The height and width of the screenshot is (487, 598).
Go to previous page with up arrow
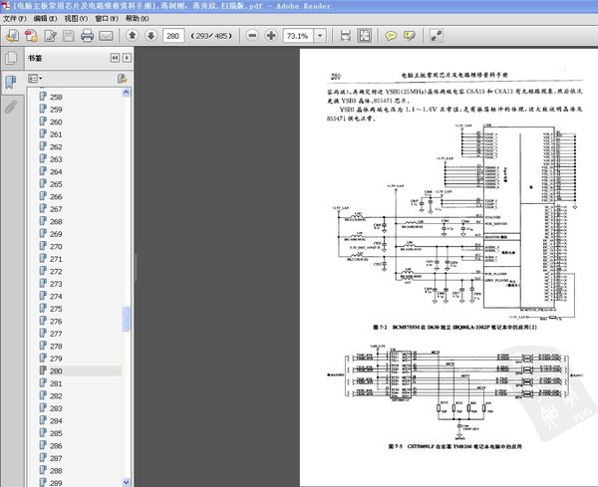(133, 36)
